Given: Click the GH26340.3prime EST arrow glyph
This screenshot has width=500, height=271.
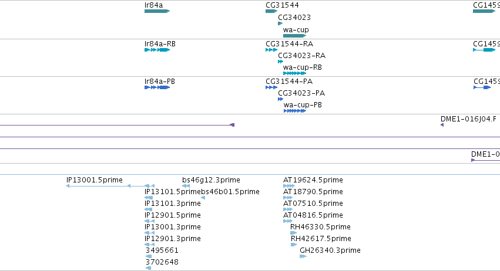Looking at the screenshot, I should pyautogui.click(x=303, y=256).
